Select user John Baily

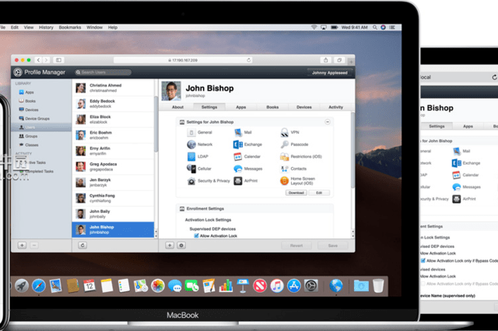pyautogui.click(x=113, y=214)
